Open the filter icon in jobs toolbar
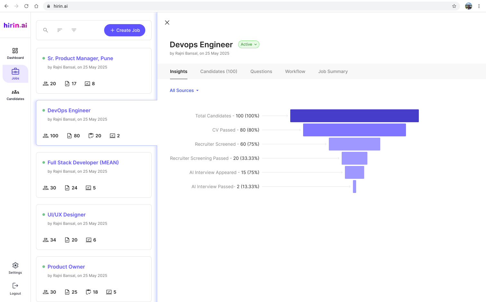 [74, 30]
